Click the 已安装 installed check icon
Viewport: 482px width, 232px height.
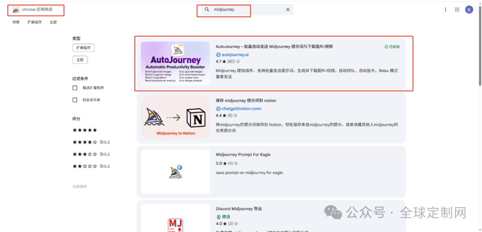(x=386, y=47)
